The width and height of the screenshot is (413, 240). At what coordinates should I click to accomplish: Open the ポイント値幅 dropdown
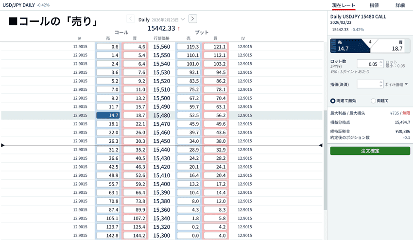point(396,84)
